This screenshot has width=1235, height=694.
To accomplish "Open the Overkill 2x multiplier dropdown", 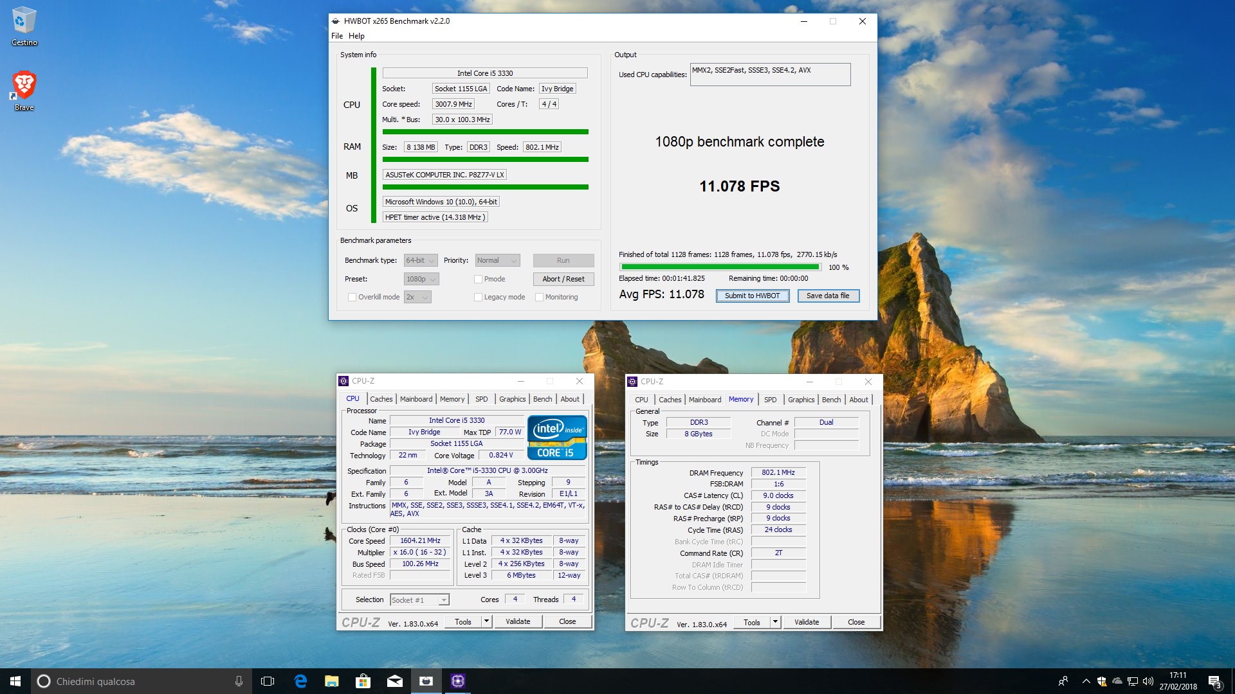I will (417, 297).
